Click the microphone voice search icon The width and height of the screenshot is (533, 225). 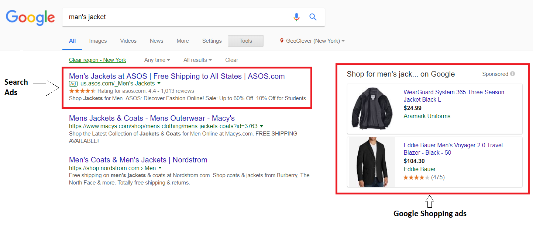[296, 17]
